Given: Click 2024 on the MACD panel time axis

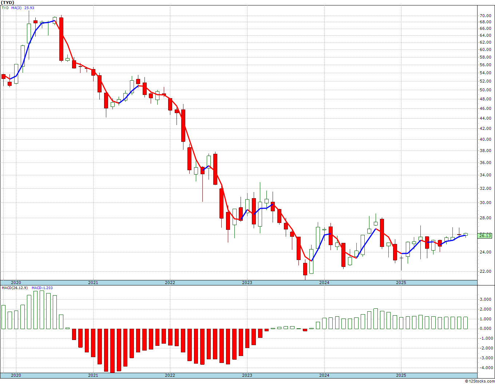Looking at the screenshot, I should (x=324, y=375).
